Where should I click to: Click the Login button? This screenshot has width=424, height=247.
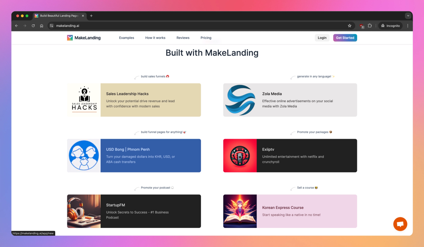tap(322, 38)
